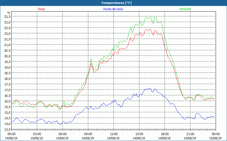Click the 20,0 y-axis value
Screen dimensions: 227x141
(7, 56)
